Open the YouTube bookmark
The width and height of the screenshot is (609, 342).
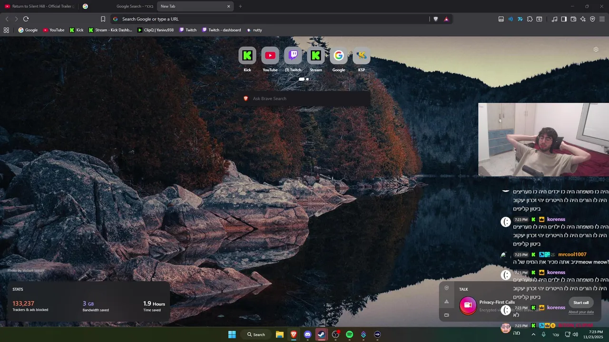[x=54, y=30]
